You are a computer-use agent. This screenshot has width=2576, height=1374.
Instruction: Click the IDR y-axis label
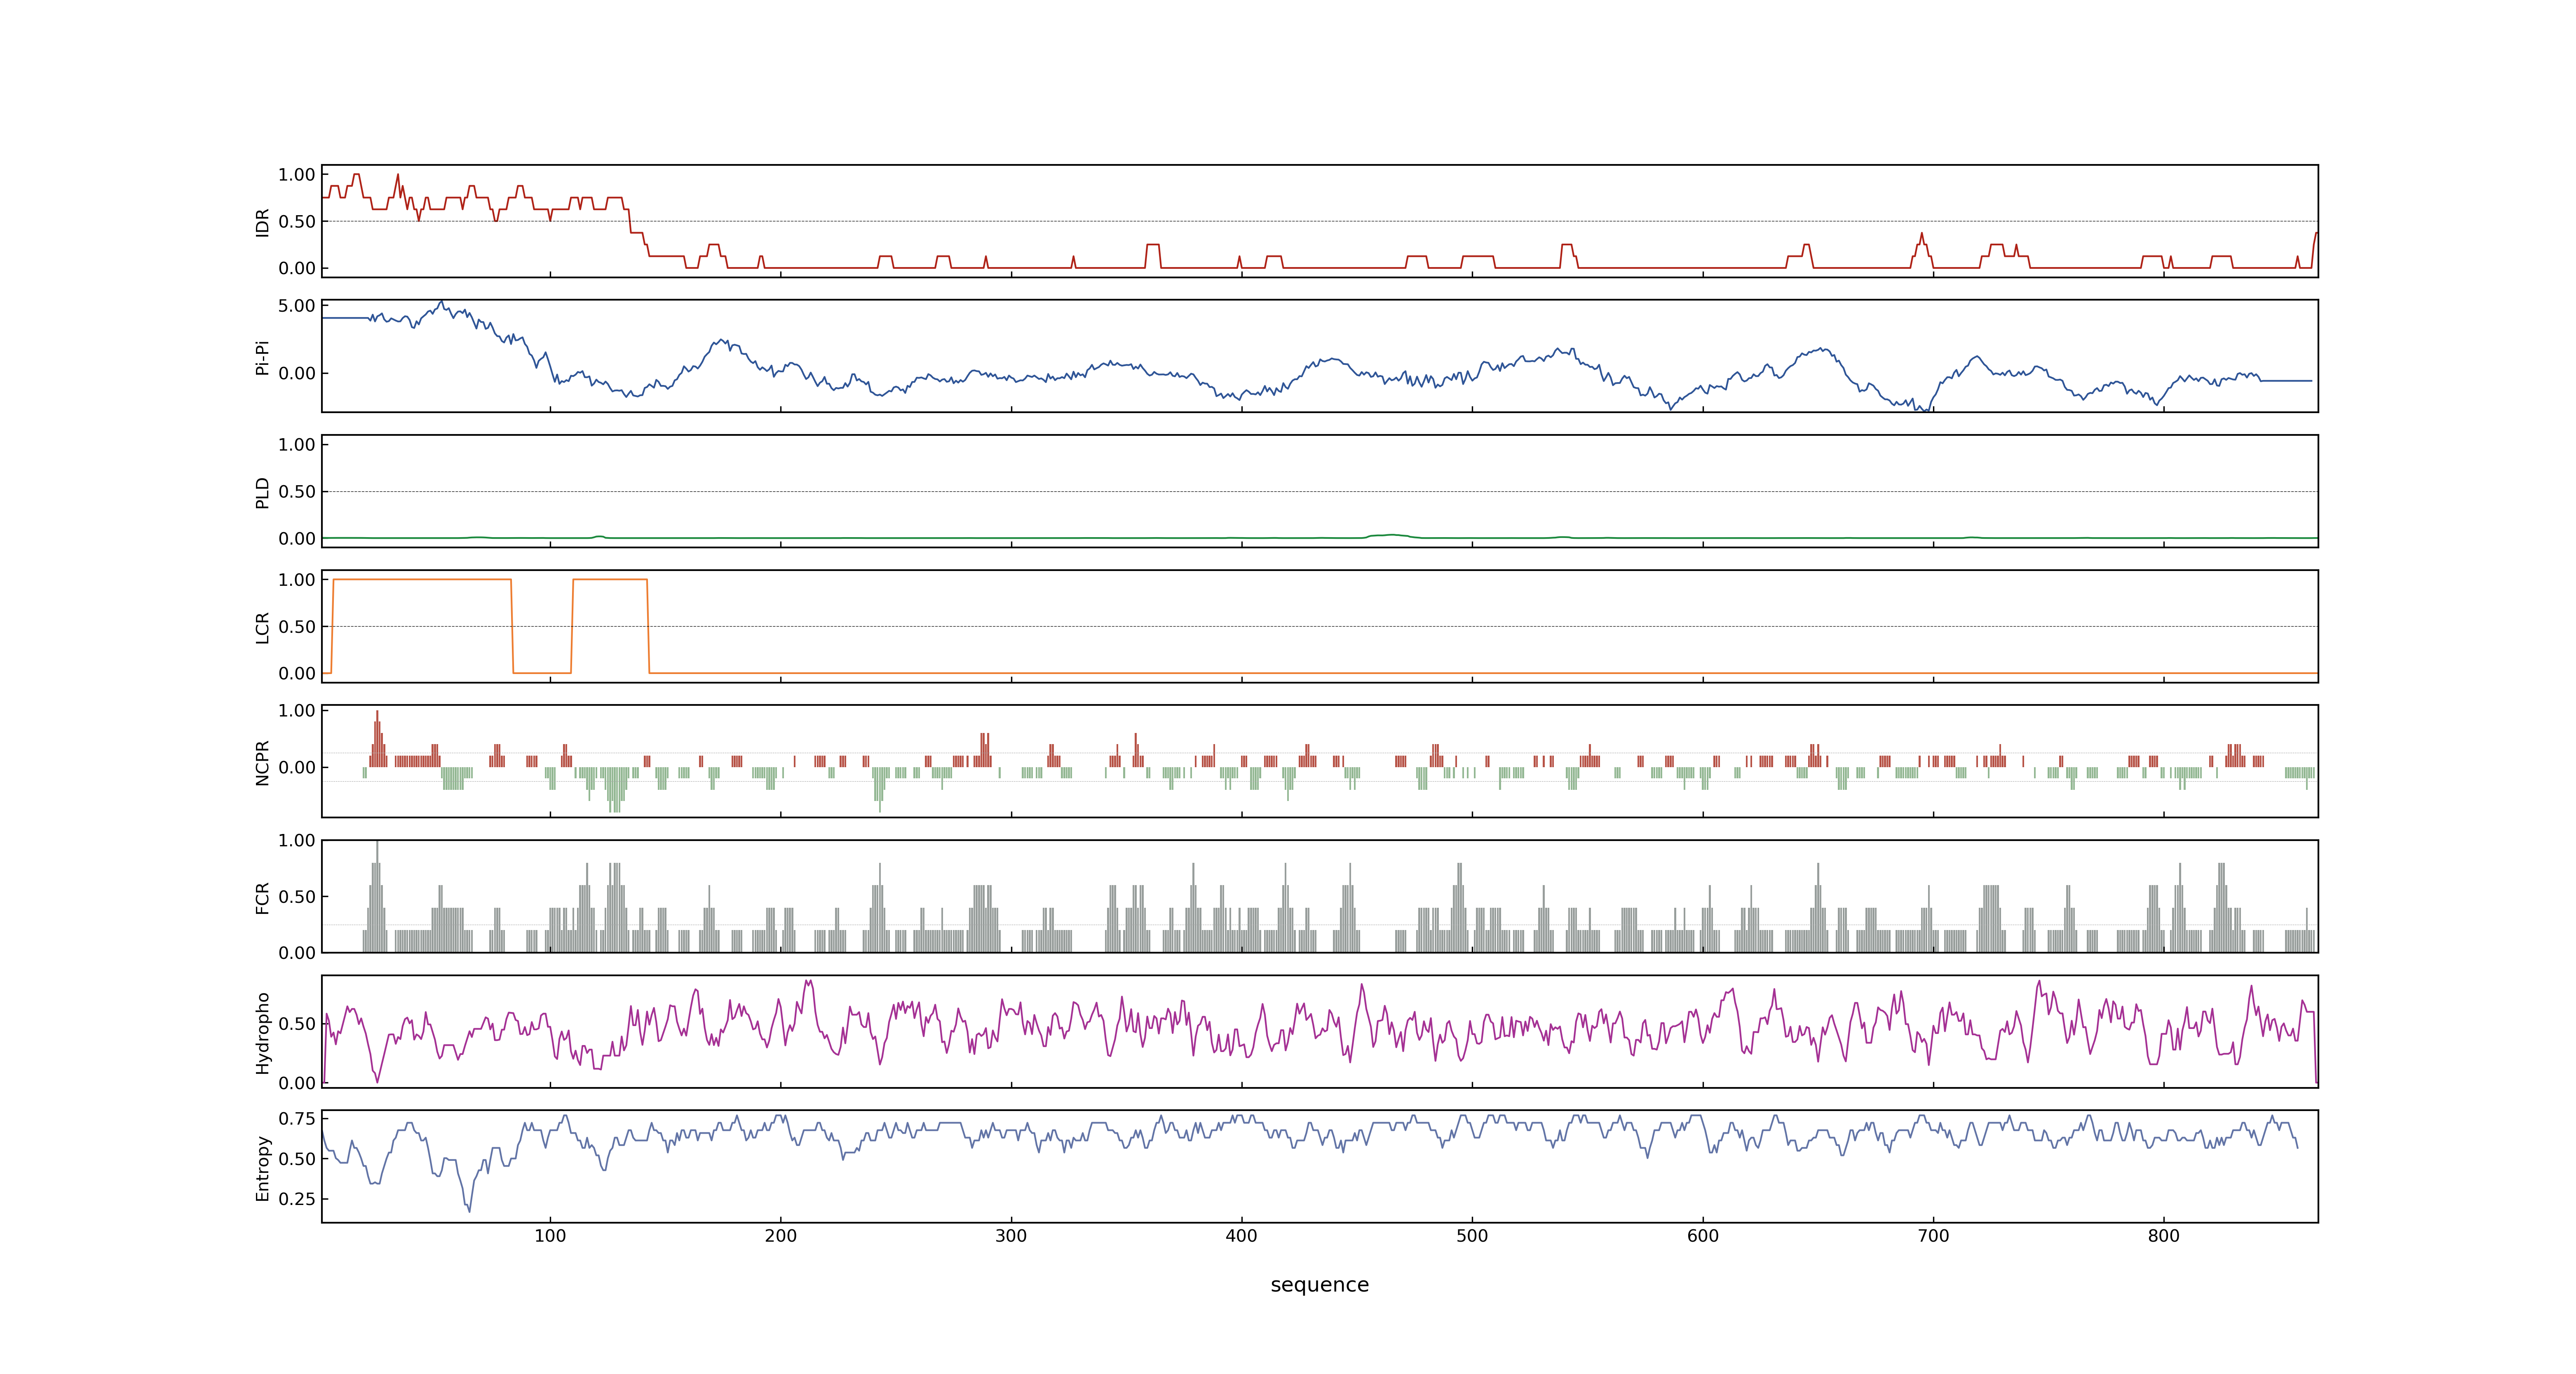[x=262, y=222]
